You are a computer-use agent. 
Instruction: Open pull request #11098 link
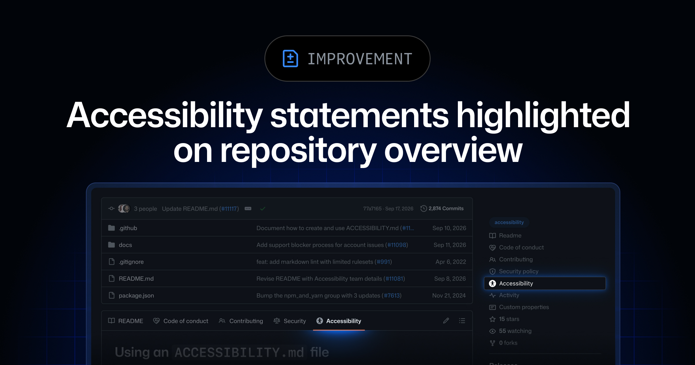coord(397,245)
